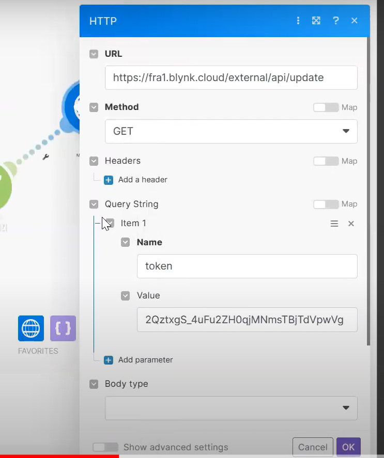Collapse the Value field under Item 1
Screen dimensions: 384x458
click(126, 296)
